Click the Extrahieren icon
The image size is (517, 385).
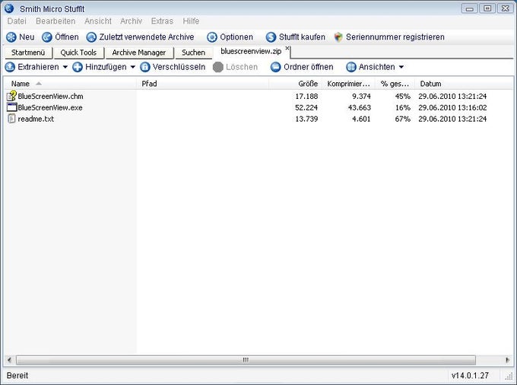click(10, 67)
